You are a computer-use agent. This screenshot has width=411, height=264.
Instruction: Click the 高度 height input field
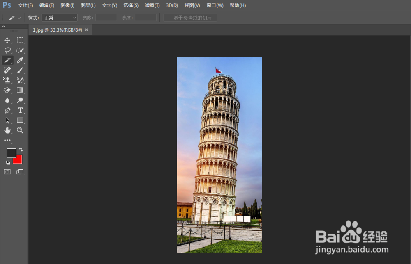pos(145,18)
